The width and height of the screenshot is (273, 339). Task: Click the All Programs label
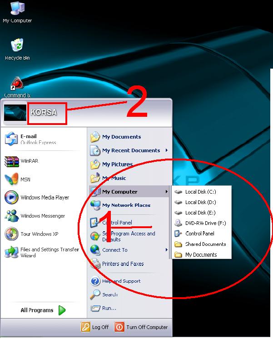coord(37,310)
